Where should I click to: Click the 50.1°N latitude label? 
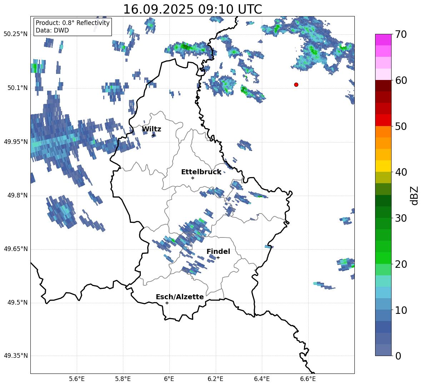coord(17,88)
